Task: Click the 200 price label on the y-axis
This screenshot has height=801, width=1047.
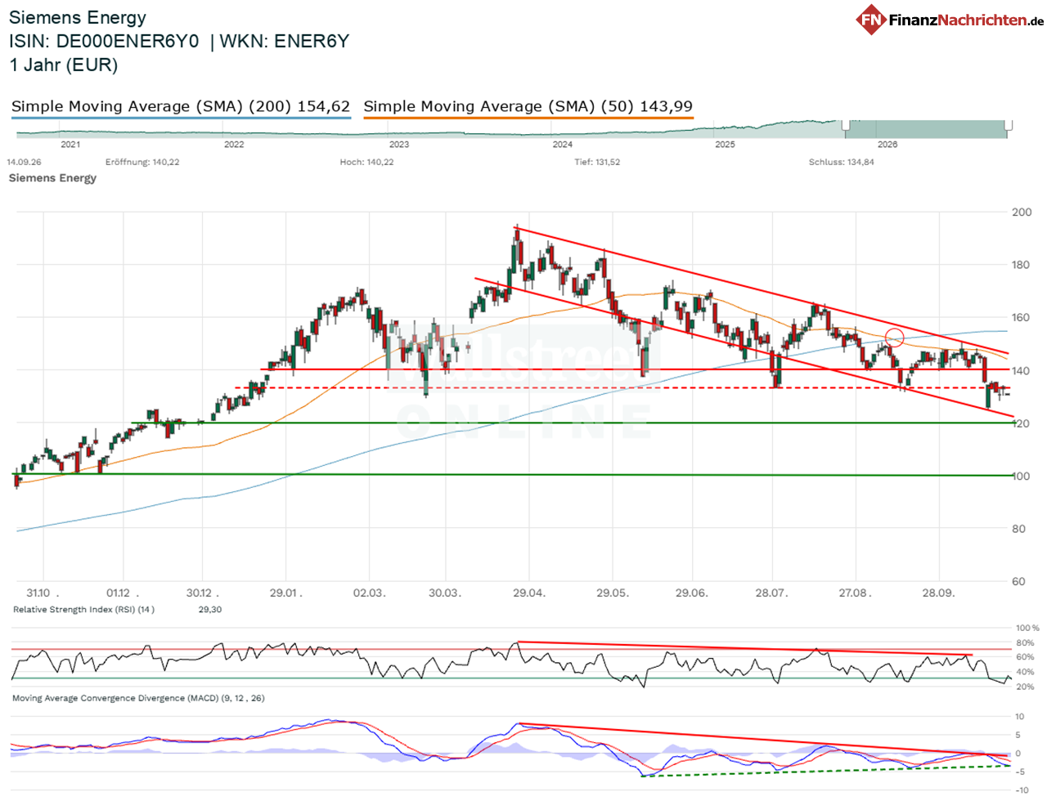Action: pos(1022,212)
